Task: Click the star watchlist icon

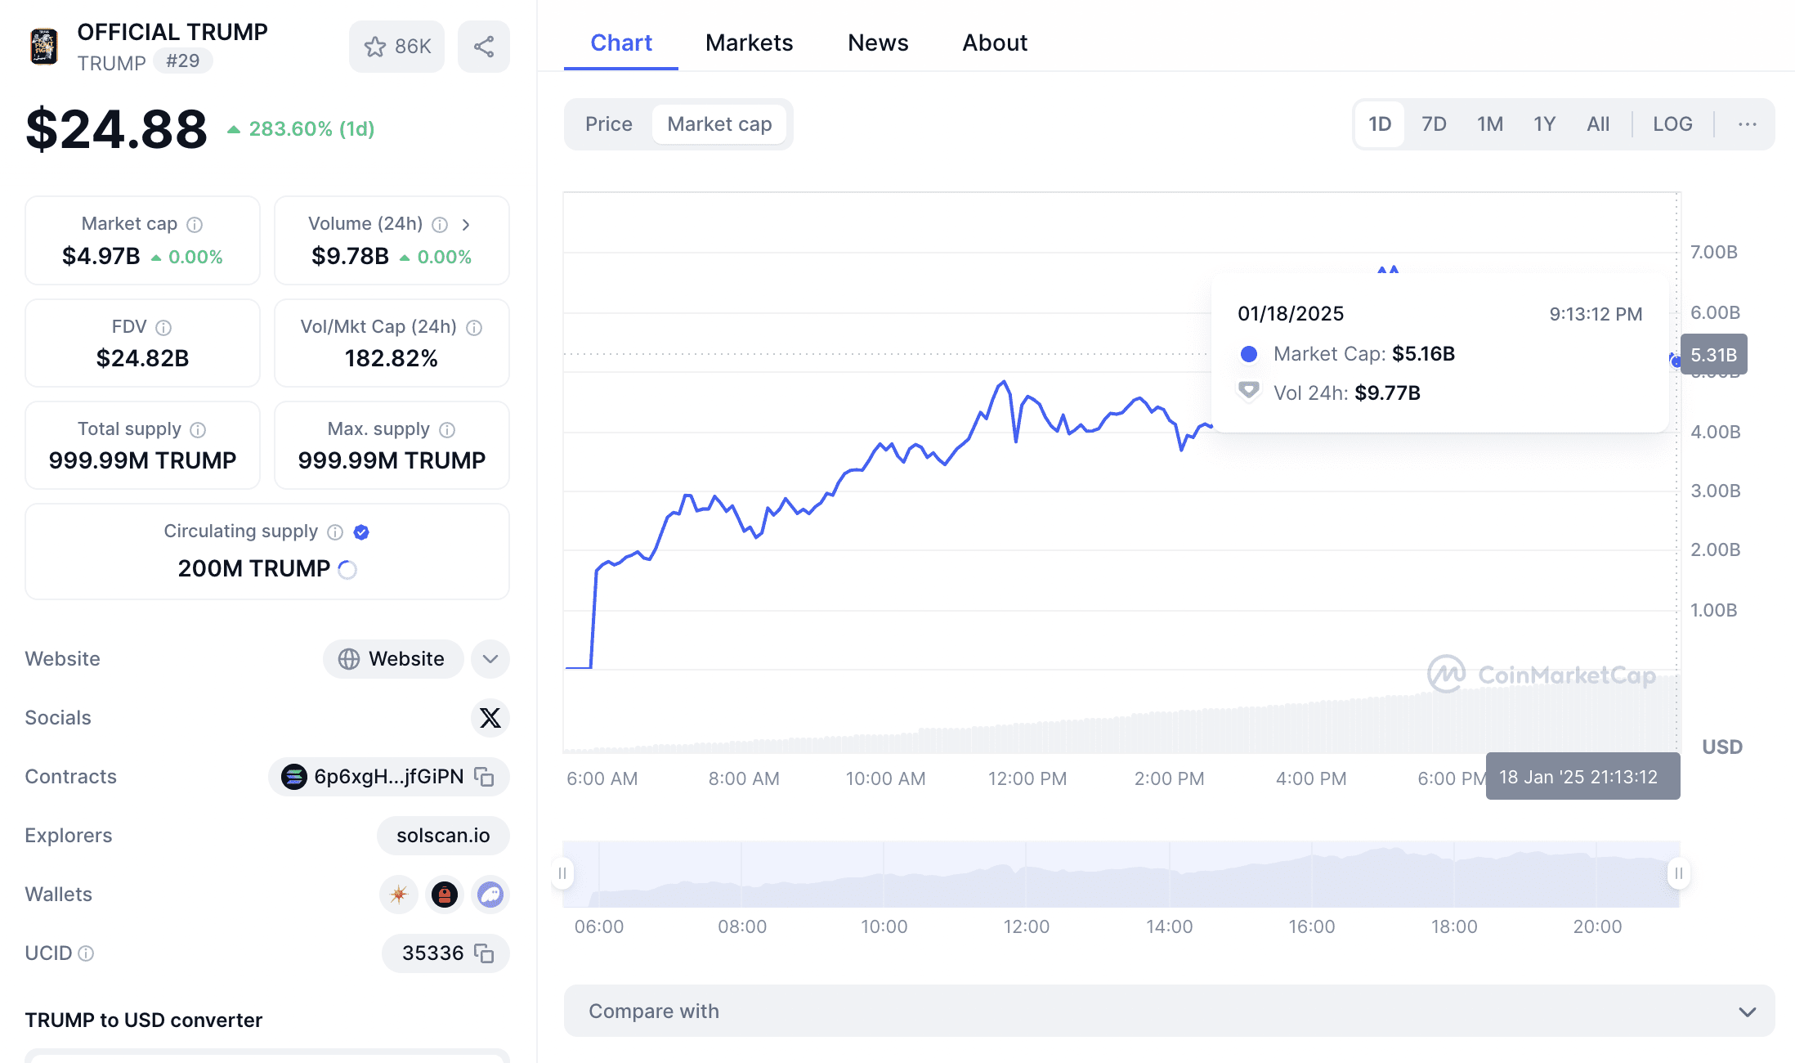Action: tap(375, 47)
